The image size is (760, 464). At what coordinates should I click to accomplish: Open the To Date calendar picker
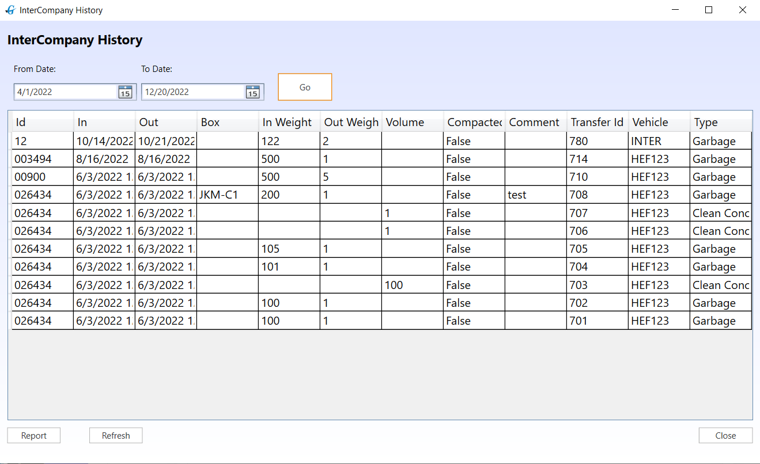(252, 92)
